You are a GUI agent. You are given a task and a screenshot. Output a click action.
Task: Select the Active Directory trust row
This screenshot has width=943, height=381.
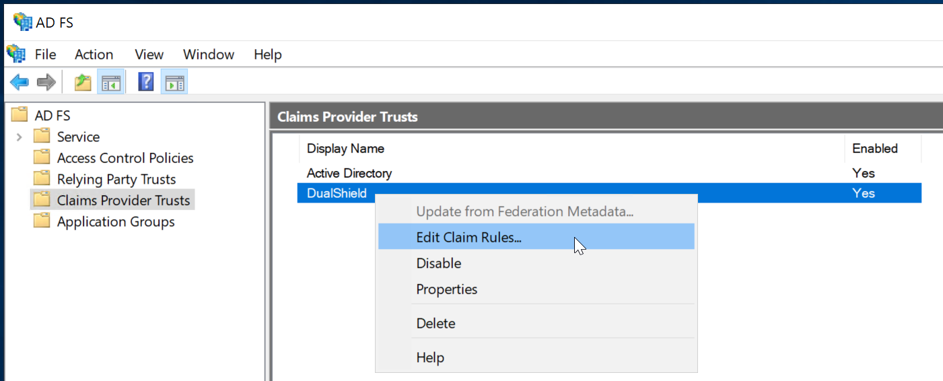coord(349,173)
